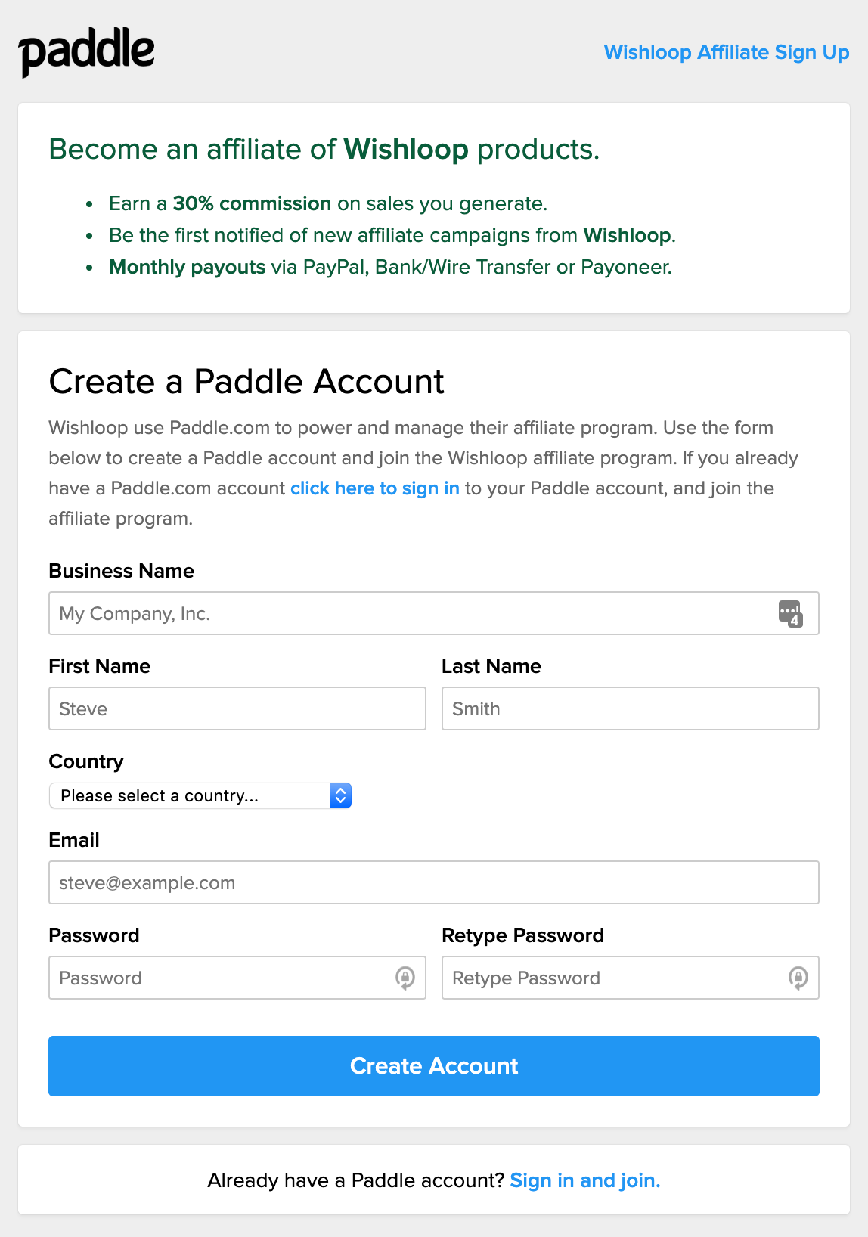
Task: Click password manager icon in Business Name field
Action: pyautogui.click(x=790, y=613)
